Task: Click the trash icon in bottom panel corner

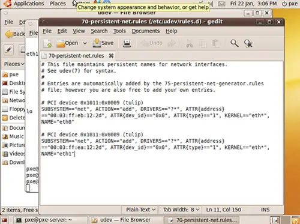Action: coord(295,220)
